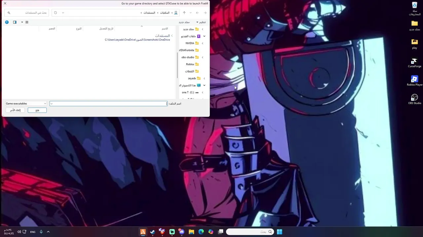Expand the obs-studio tree node
Image resolution: width=423 pixels, height=237 pixels.
203,57
